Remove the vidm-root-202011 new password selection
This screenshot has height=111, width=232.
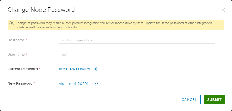[x=96, y=83]
